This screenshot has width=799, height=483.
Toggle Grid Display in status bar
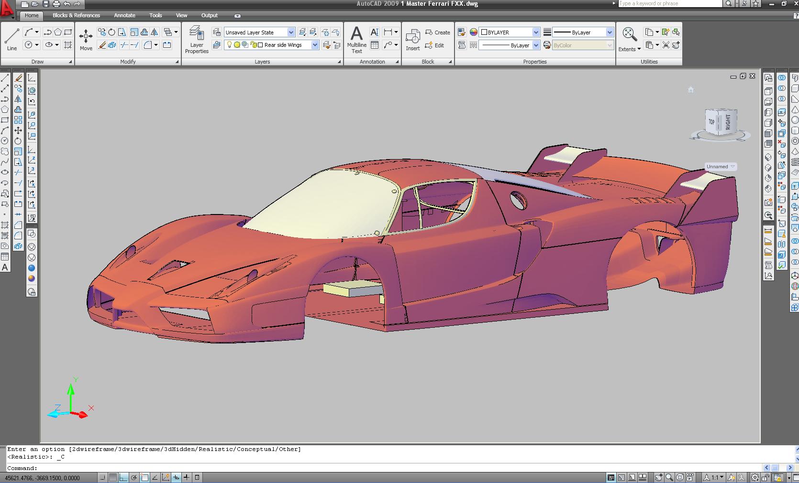113,477
